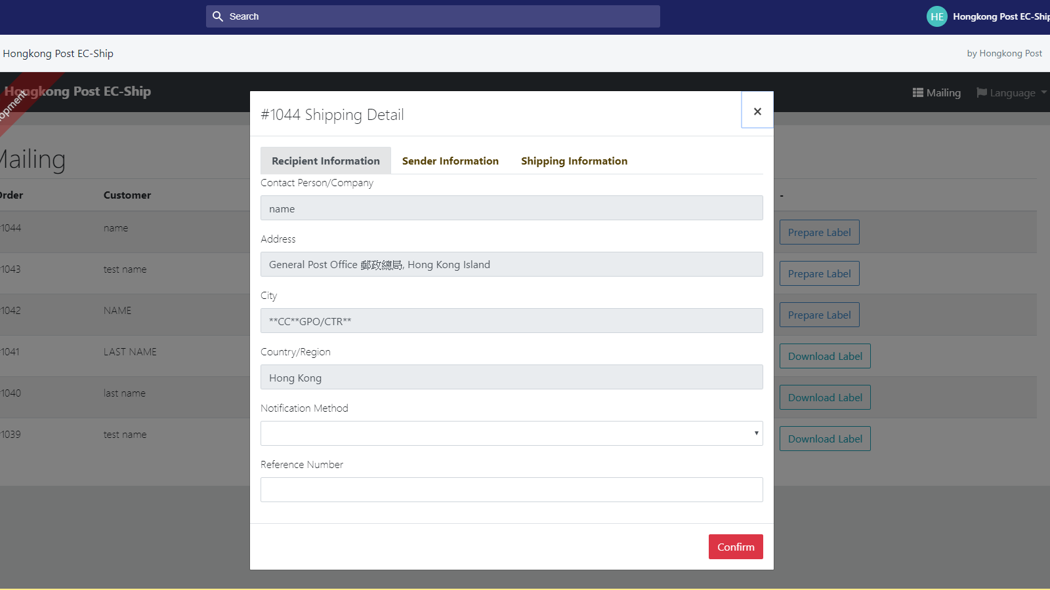Select customer 'NAME' in order 1042 row

(x=117, y=311)
